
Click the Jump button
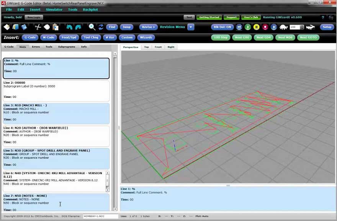tap(127, 27)
